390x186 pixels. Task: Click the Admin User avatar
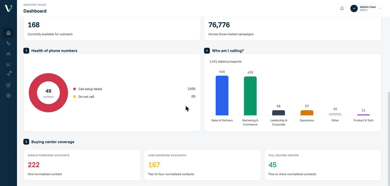click(x=354, y=8)
